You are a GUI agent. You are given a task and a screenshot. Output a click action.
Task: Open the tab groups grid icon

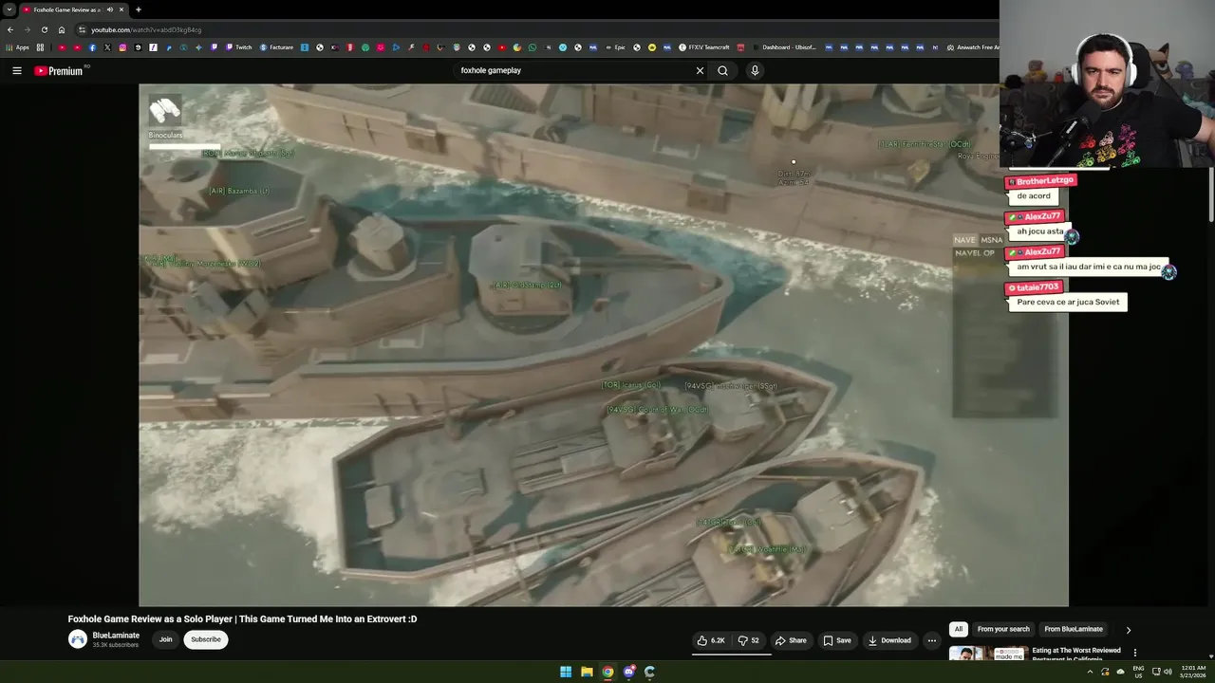pyautogui.click(x=40, y=47)
